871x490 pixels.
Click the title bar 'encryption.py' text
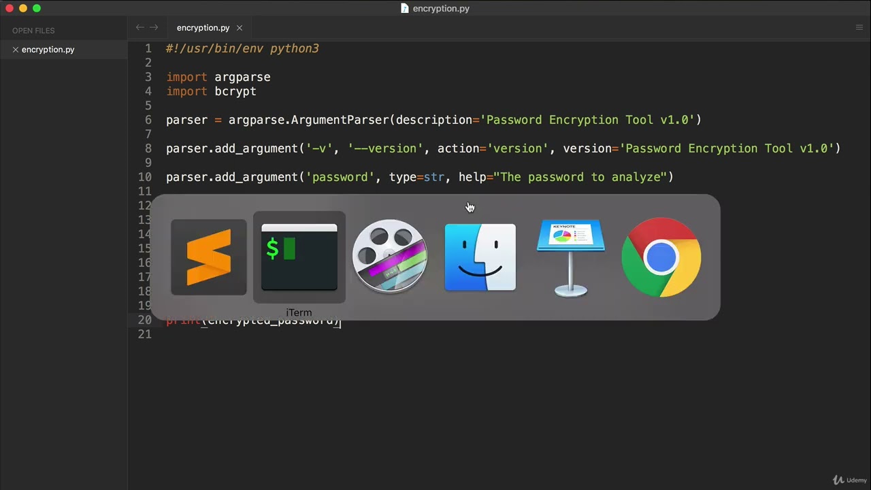click(441, 9)
